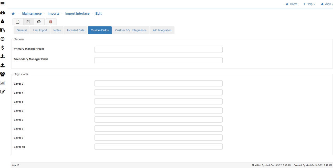Screen dimensions: 333x168
Task: Go to Home in the top bar
Action: coord(292,4)
